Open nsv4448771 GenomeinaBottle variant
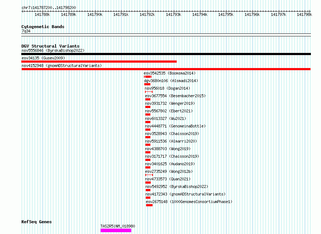This screenshot has height=234, width=321. (175, 126)
